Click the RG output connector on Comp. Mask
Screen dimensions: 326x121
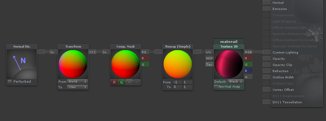[145, 52]
